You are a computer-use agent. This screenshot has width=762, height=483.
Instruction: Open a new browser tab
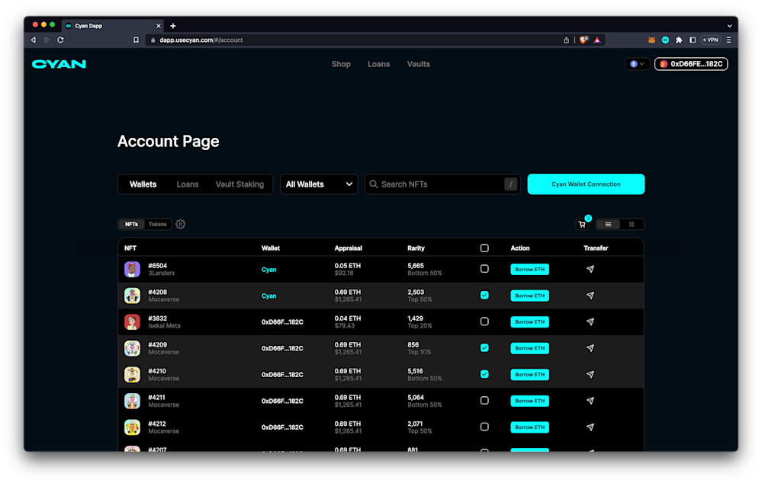point(173,26)
